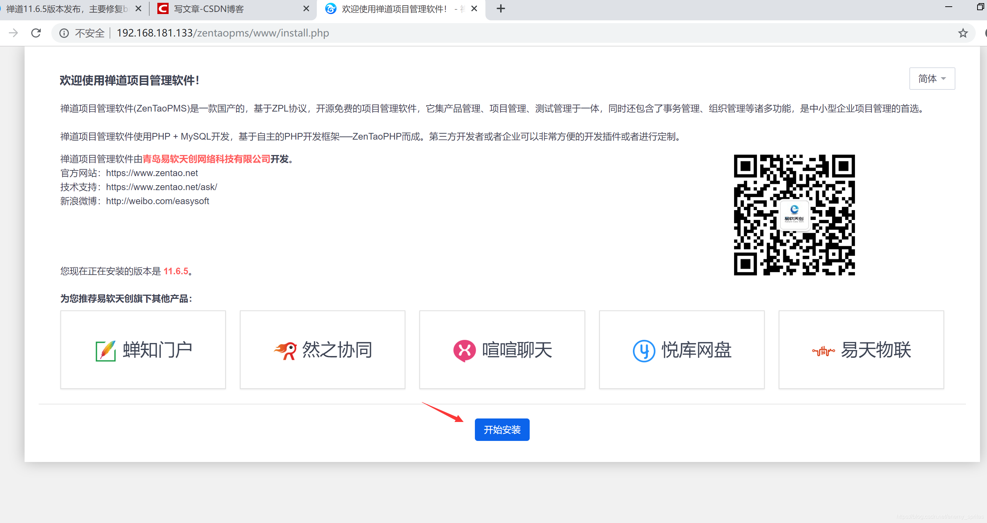Image resolution: width=987 pixels, height=523 pixels.
Task: Click the 悦库网盘 blue circle icon
Action: click(x=644, y=350)
